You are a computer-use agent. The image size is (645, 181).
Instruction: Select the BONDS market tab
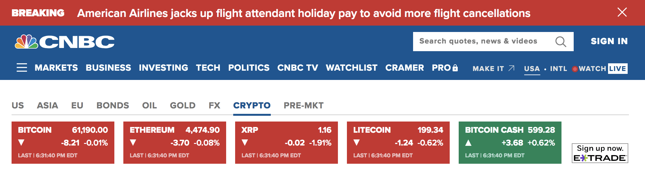[x=113, y=106]
